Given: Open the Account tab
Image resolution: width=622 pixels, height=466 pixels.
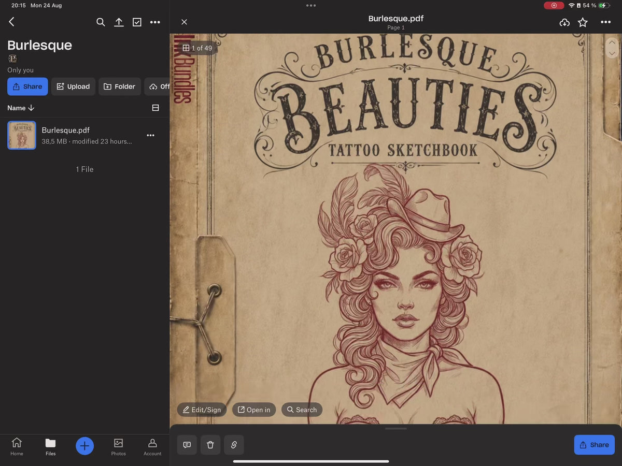Looking at the screenshot, I should 152,446.
